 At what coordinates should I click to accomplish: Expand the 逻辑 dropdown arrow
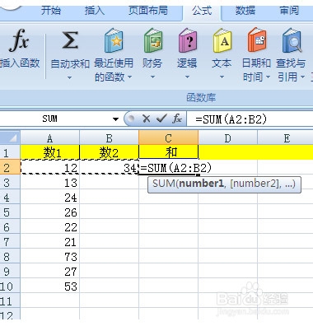187,77
